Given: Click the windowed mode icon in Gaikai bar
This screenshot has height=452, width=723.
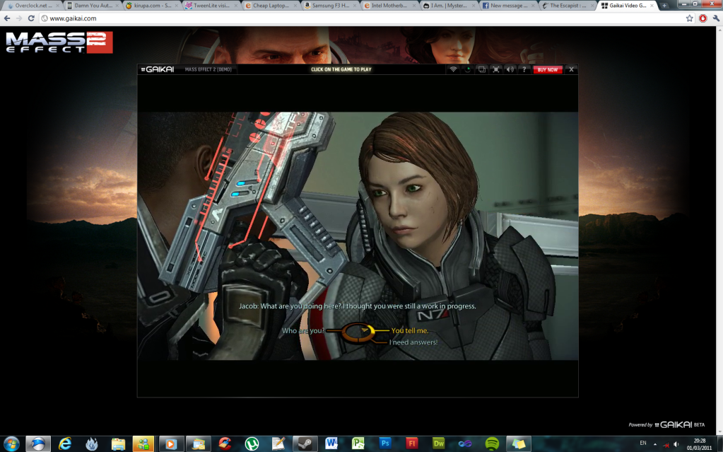Looking at the screenshot, I should click(482, 69).
